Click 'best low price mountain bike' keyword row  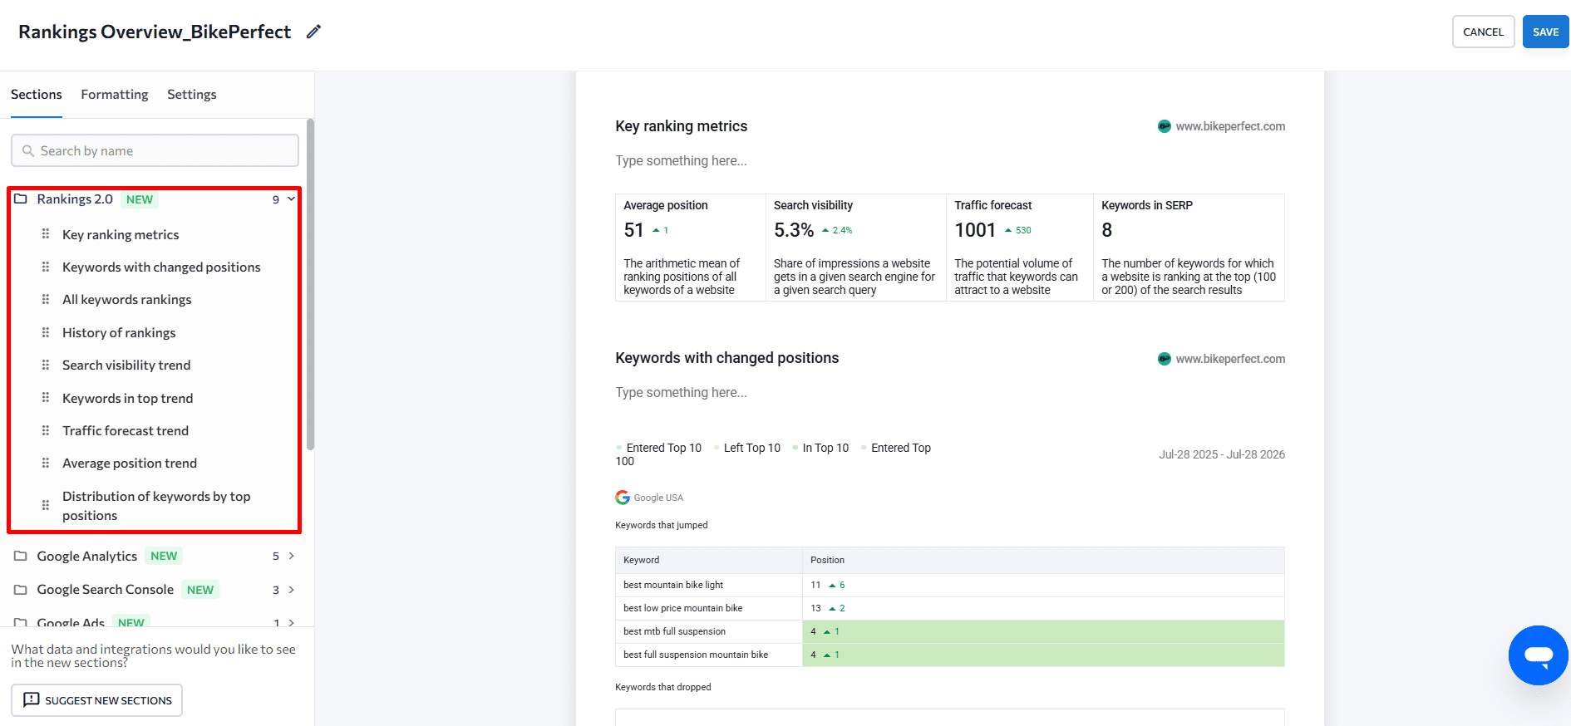click(x=950, y=608)
